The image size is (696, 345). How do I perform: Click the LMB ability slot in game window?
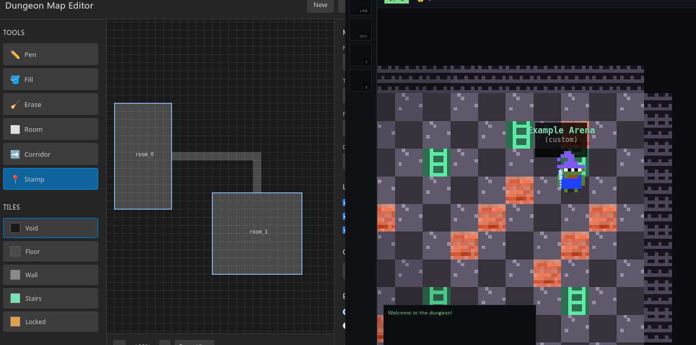coord(360,7)
